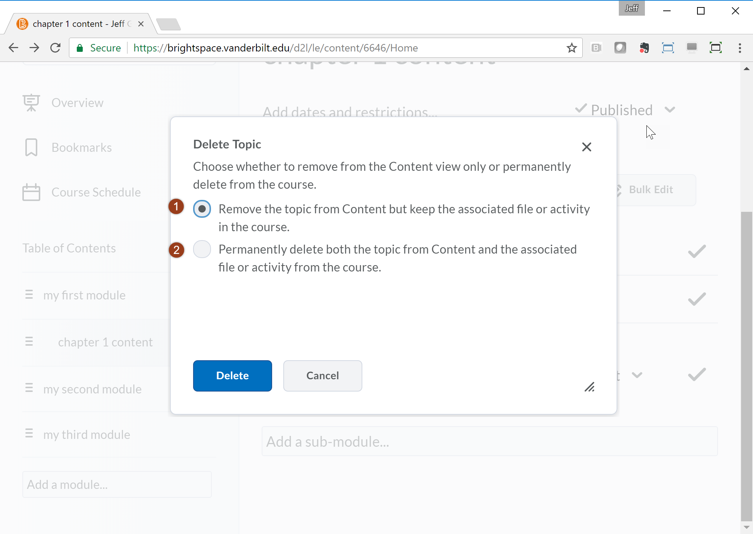753x534 pixels.
Task: Click the Add a sub-module input field
Action: pyautogui.click(x=489, y=442)
